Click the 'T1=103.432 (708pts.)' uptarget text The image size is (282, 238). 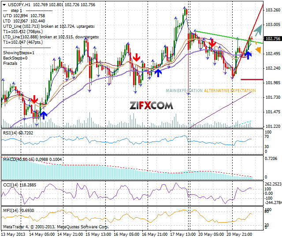(x=23, y=32)
